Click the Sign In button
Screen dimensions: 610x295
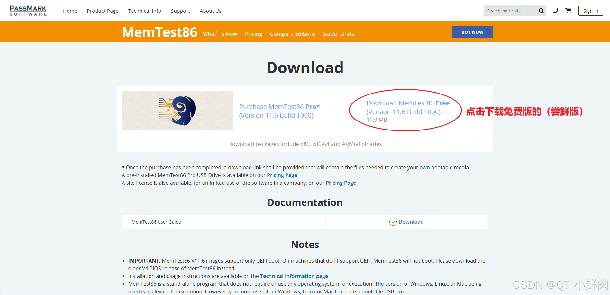tap(591, 11)
